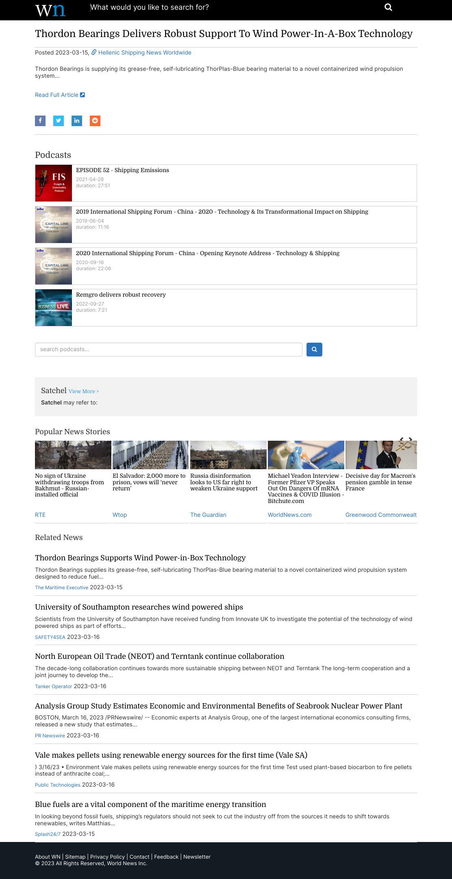Open Russia disinformation story image
This screenshot has width=452, height=879.
pyautogui.click(x=228, y=455)
